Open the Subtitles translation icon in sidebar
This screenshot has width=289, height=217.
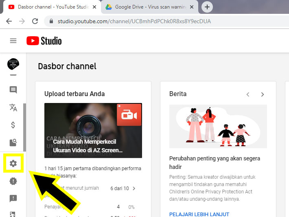[x=13, y=107]
